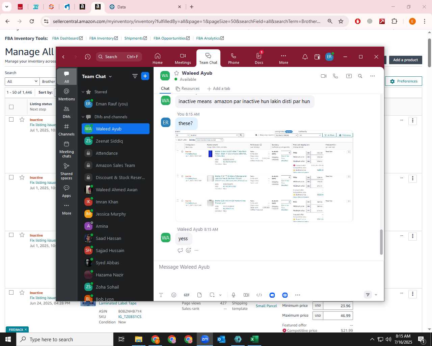Click Add a product button

point(405,60)
